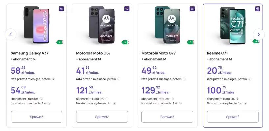Click Sprawdź button for Samsung Galaxy A37

pyautogui.click(x=37, y=117)
